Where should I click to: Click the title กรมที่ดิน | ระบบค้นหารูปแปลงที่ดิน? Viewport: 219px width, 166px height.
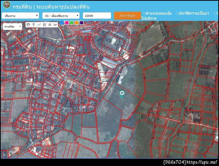point(51,7)
